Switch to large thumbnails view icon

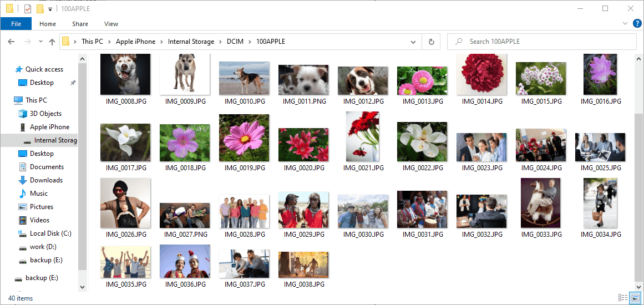tap(635, 298)
